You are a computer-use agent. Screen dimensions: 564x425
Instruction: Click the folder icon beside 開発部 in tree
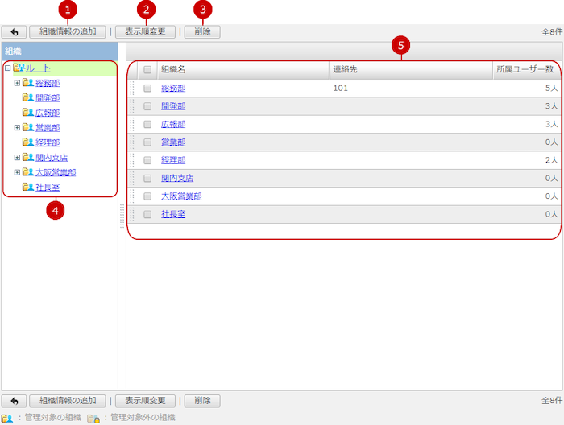[x=28, y=98]
